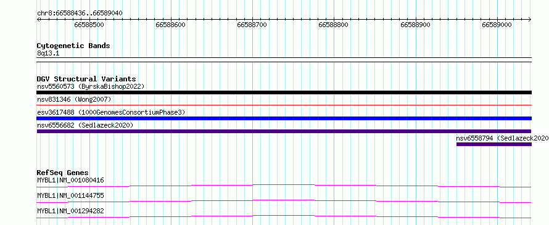Click the magenta line under MYBL1|NM_001080416
Screen dimensions: 549x225
click(x=284, y=186)
